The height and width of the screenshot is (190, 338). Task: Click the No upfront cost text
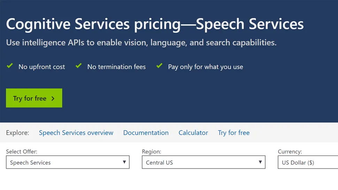pos(41,67)
